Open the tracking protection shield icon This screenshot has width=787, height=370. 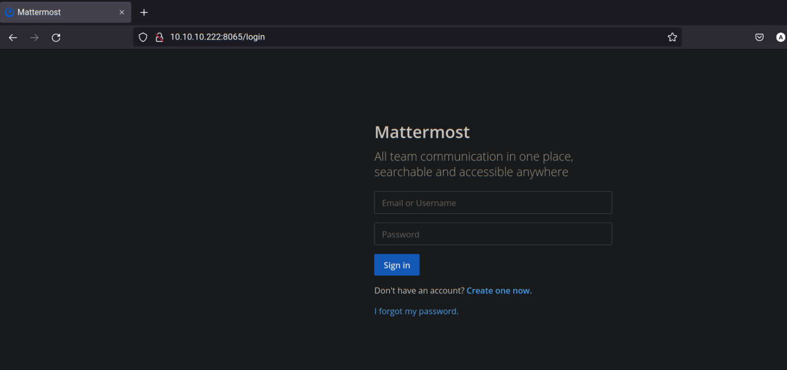(143, 37)
